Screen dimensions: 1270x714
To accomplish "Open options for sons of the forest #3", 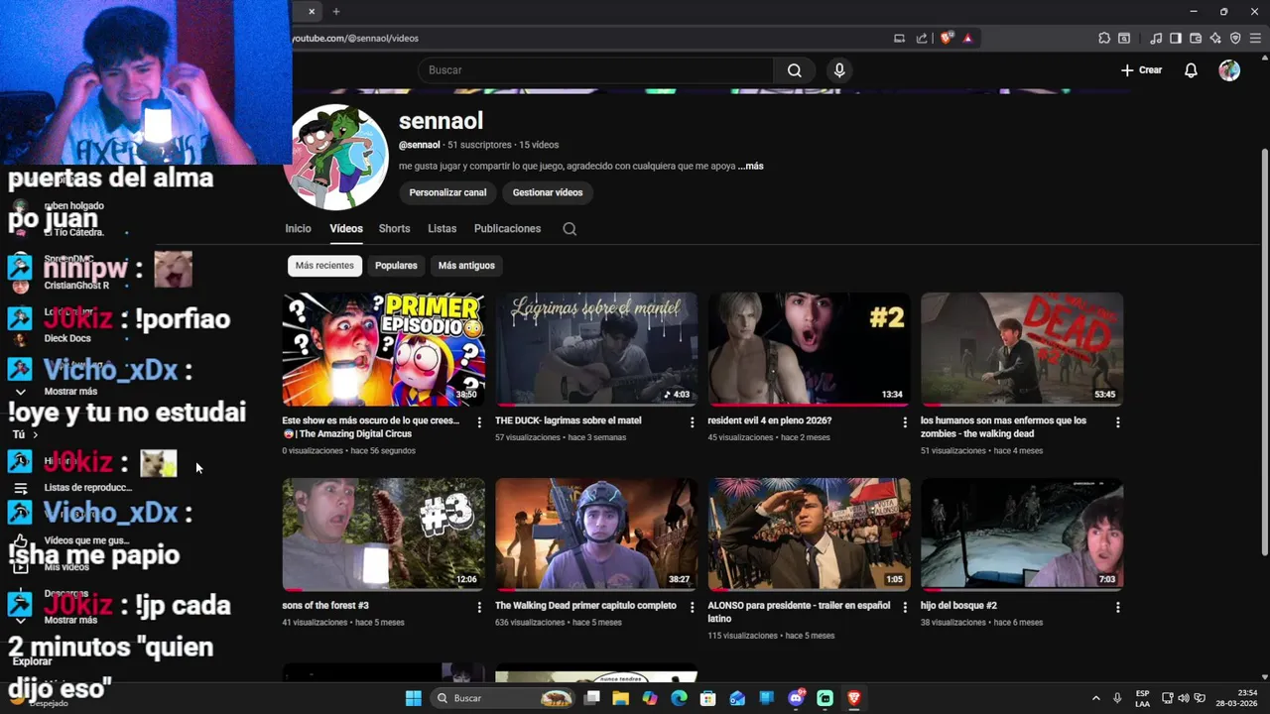I will click(479, 608).
